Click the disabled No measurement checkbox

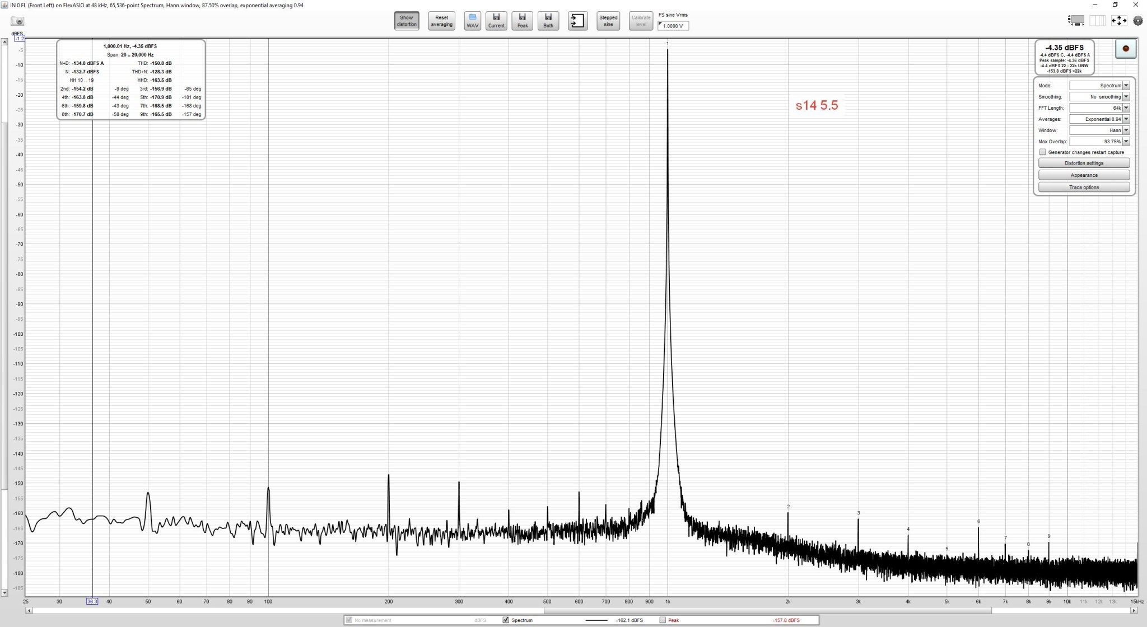[349, 620]
